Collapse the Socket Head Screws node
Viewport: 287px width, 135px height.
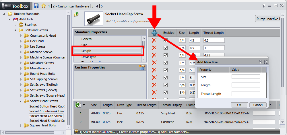point(21,101)
